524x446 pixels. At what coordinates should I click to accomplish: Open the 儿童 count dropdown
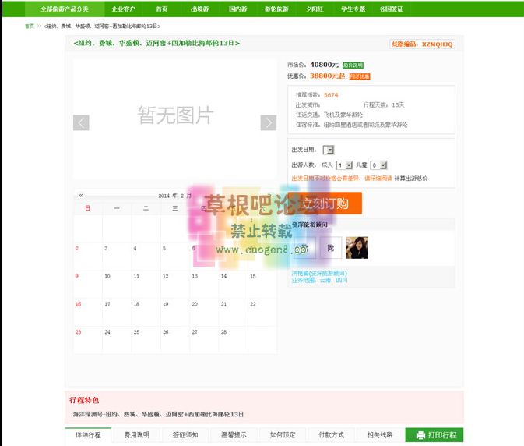click(x=378, y=165)
